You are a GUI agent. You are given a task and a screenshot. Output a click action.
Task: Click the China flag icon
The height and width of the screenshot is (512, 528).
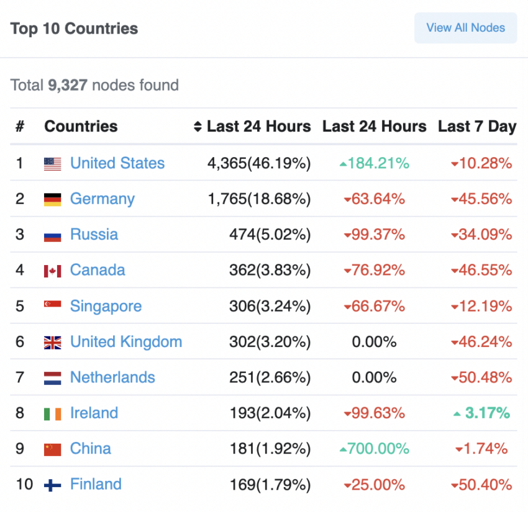(x=53, y=450)
